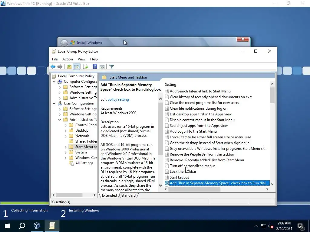Viewport: 310px width, 232px height.
Task: Switch to the Standard tab
Action: pos(128,195)
